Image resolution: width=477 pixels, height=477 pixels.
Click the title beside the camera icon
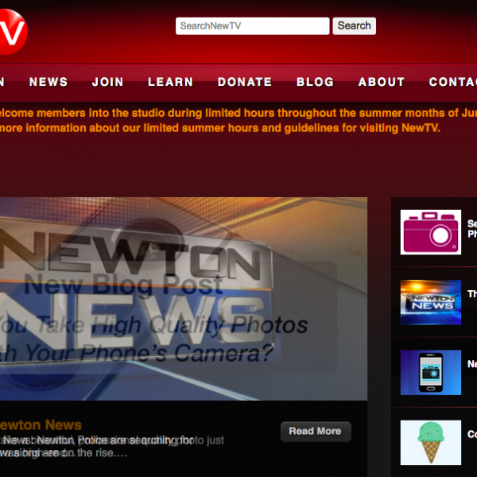coord(472,229)
